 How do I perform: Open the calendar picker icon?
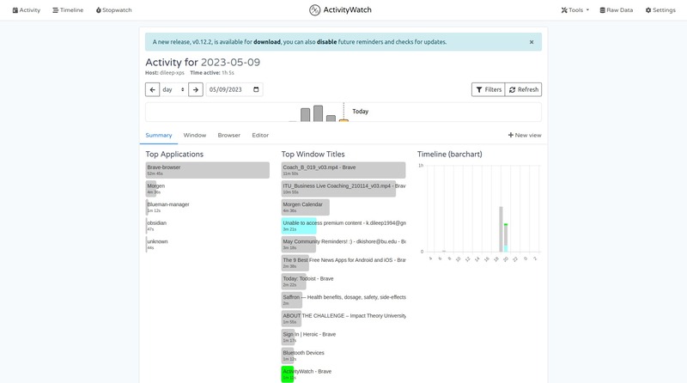pyautogui.click(x=256, y=89)
